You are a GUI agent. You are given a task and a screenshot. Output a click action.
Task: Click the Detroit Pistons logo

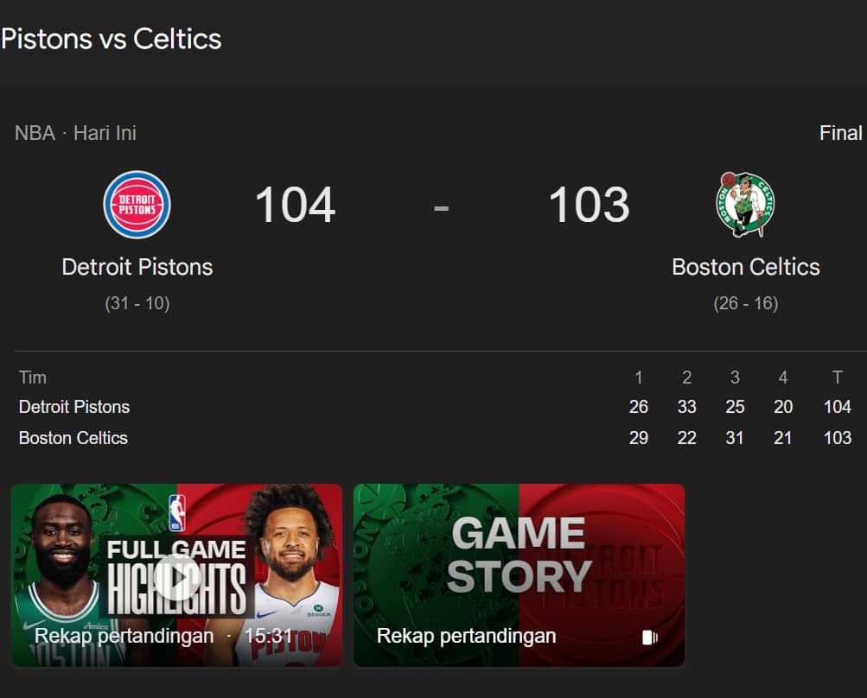[x=137, y=205]
